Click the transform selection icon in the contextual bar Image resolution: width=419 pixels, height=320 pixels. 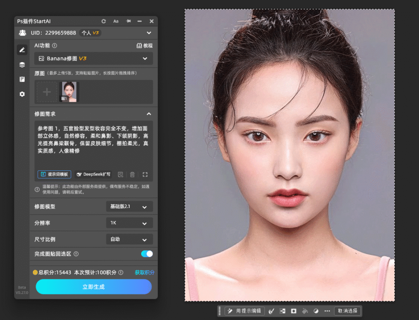pyautogui.click(x=282, y=311)
